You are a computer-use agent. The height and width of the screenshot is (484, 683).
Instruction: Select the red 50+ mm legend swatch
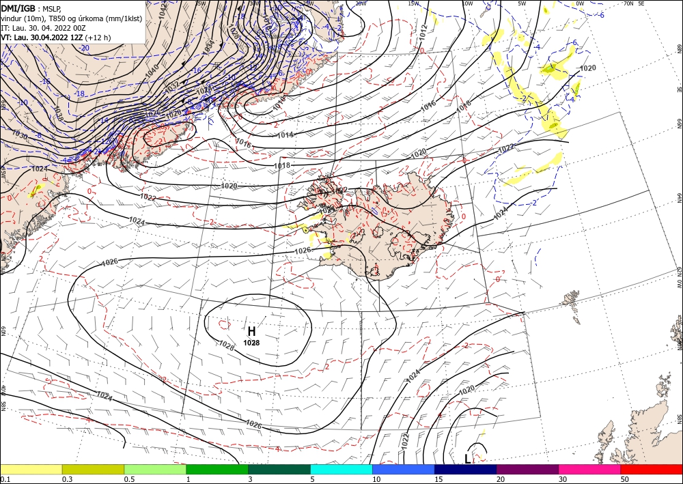(652, 469)
